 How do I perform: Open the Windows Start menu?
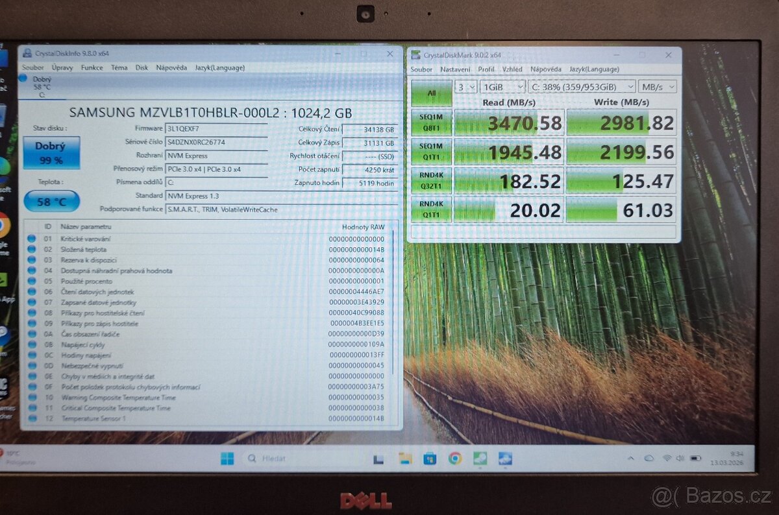(x=227, y=459)
